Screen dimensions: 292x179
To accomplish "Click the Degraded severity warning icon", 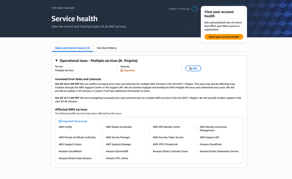I will click(x=122, y=70).
